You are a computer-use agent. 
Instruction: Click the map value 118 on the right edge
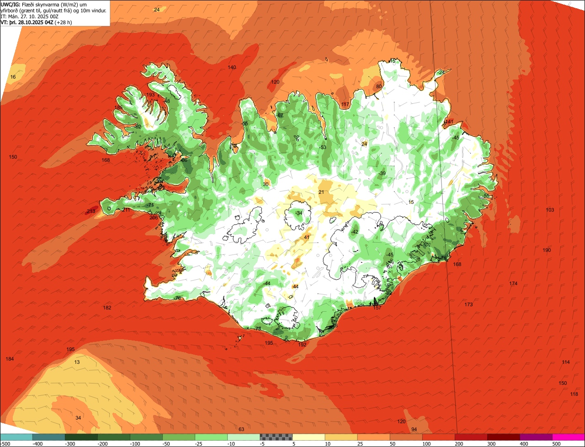(x=574, y=394)
